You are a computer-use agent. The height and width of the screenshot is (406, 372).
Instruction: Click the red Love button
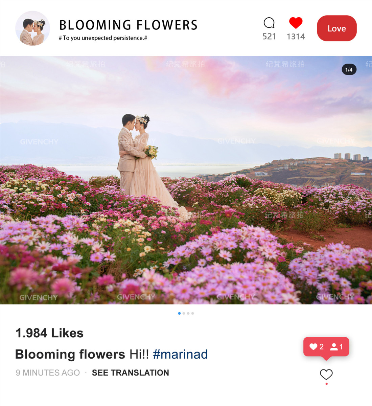(x=337, y=28)
